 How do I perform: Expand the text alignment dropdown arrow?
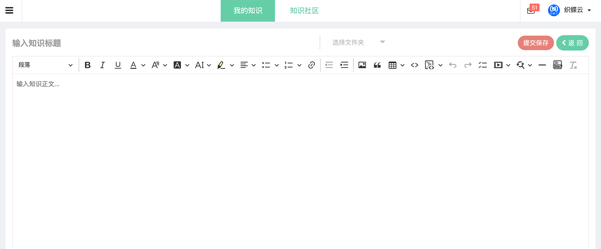(x=254, y=65)
